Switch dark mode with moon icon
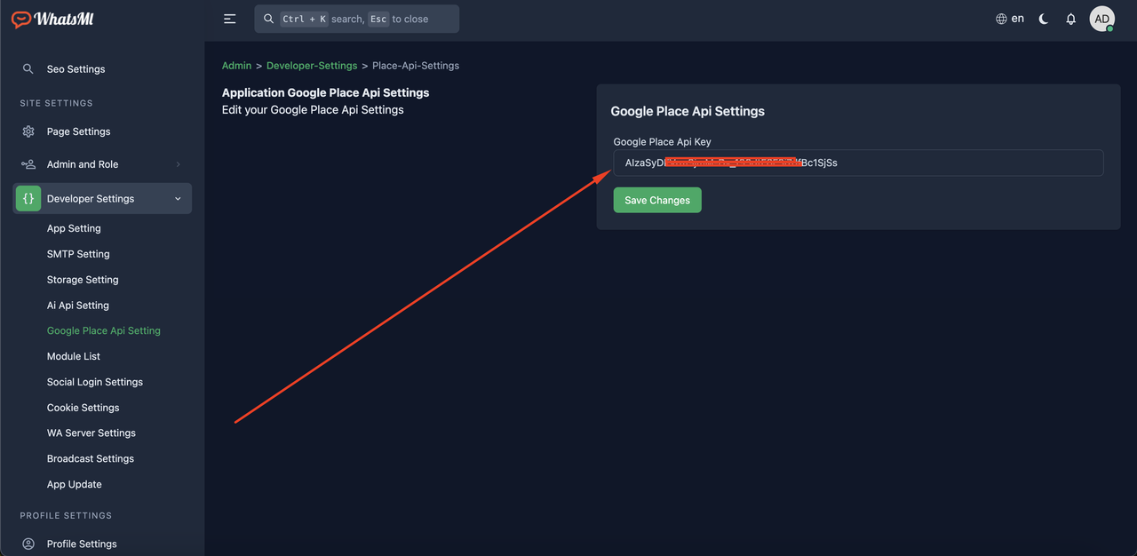1137x556 pixels. 1044,19
